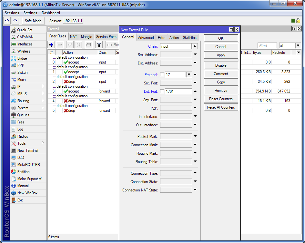Switch to the Statistics tab

point(190,38)
